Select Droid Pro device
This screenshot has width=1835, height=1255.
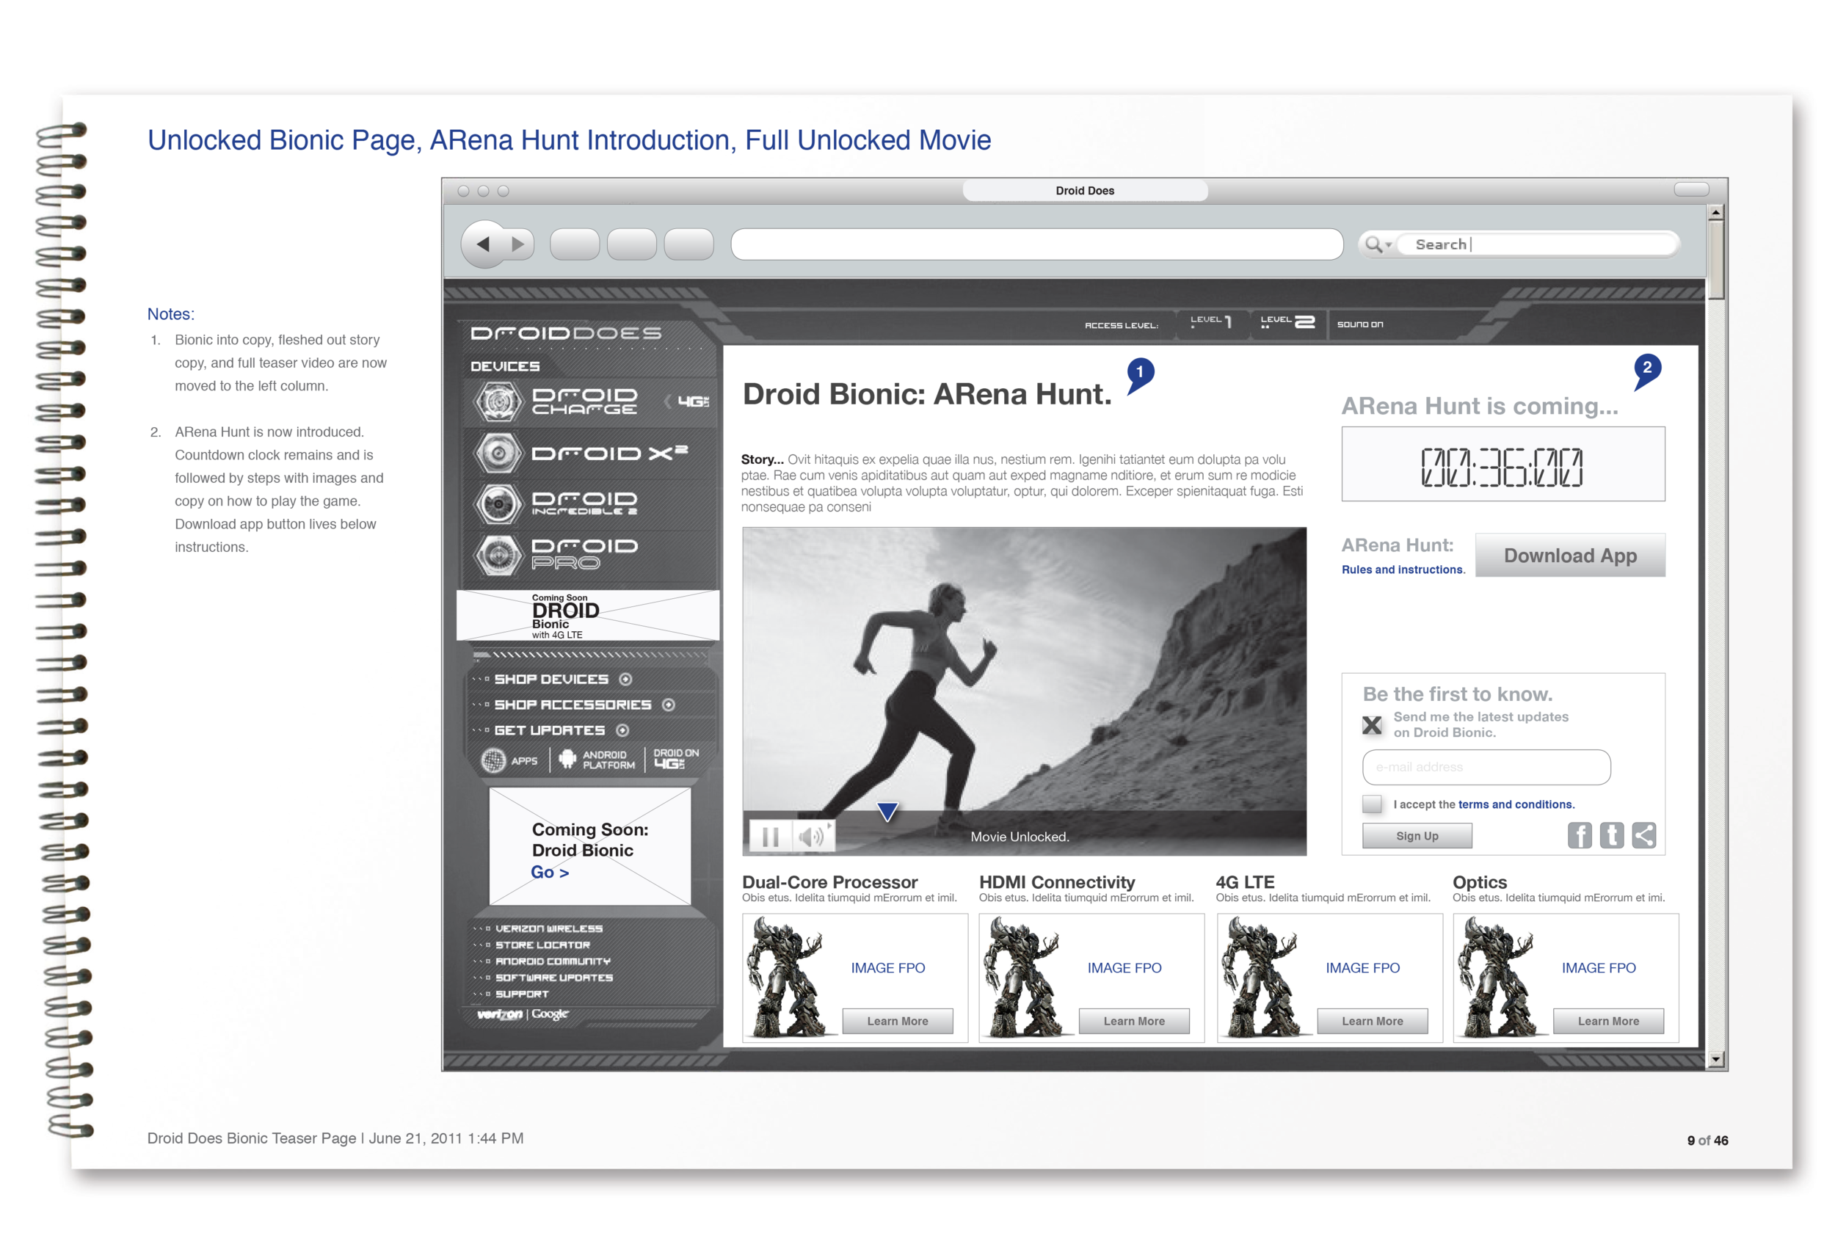tap(591, 554)
